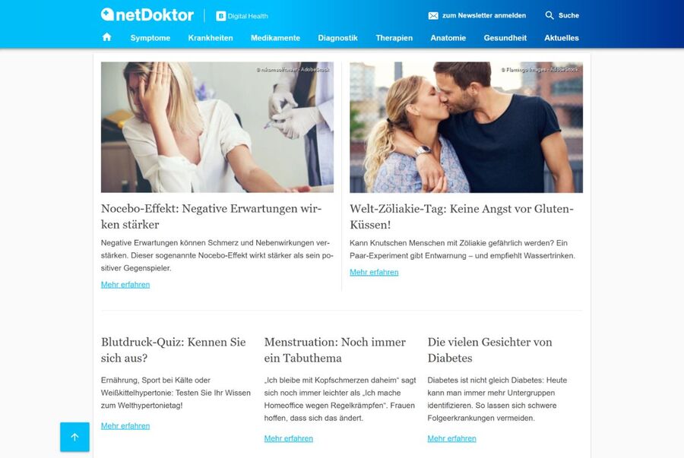Click the netDoktor logo
The height and width of the screenshot is (458, 684).
tap(147, 15)
